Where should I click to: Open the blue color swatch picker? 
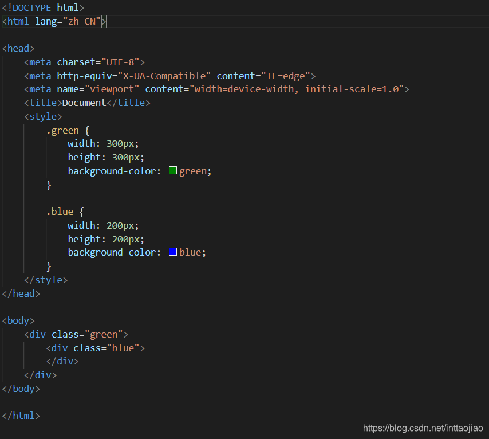point(173,252)
